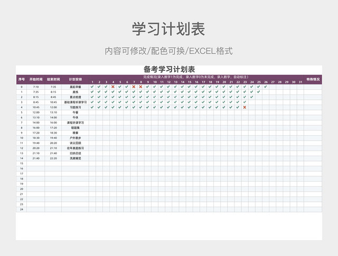Select the 基础课程听课学习 plan cell
338x256 pixels.
click(x=75, y=102)
